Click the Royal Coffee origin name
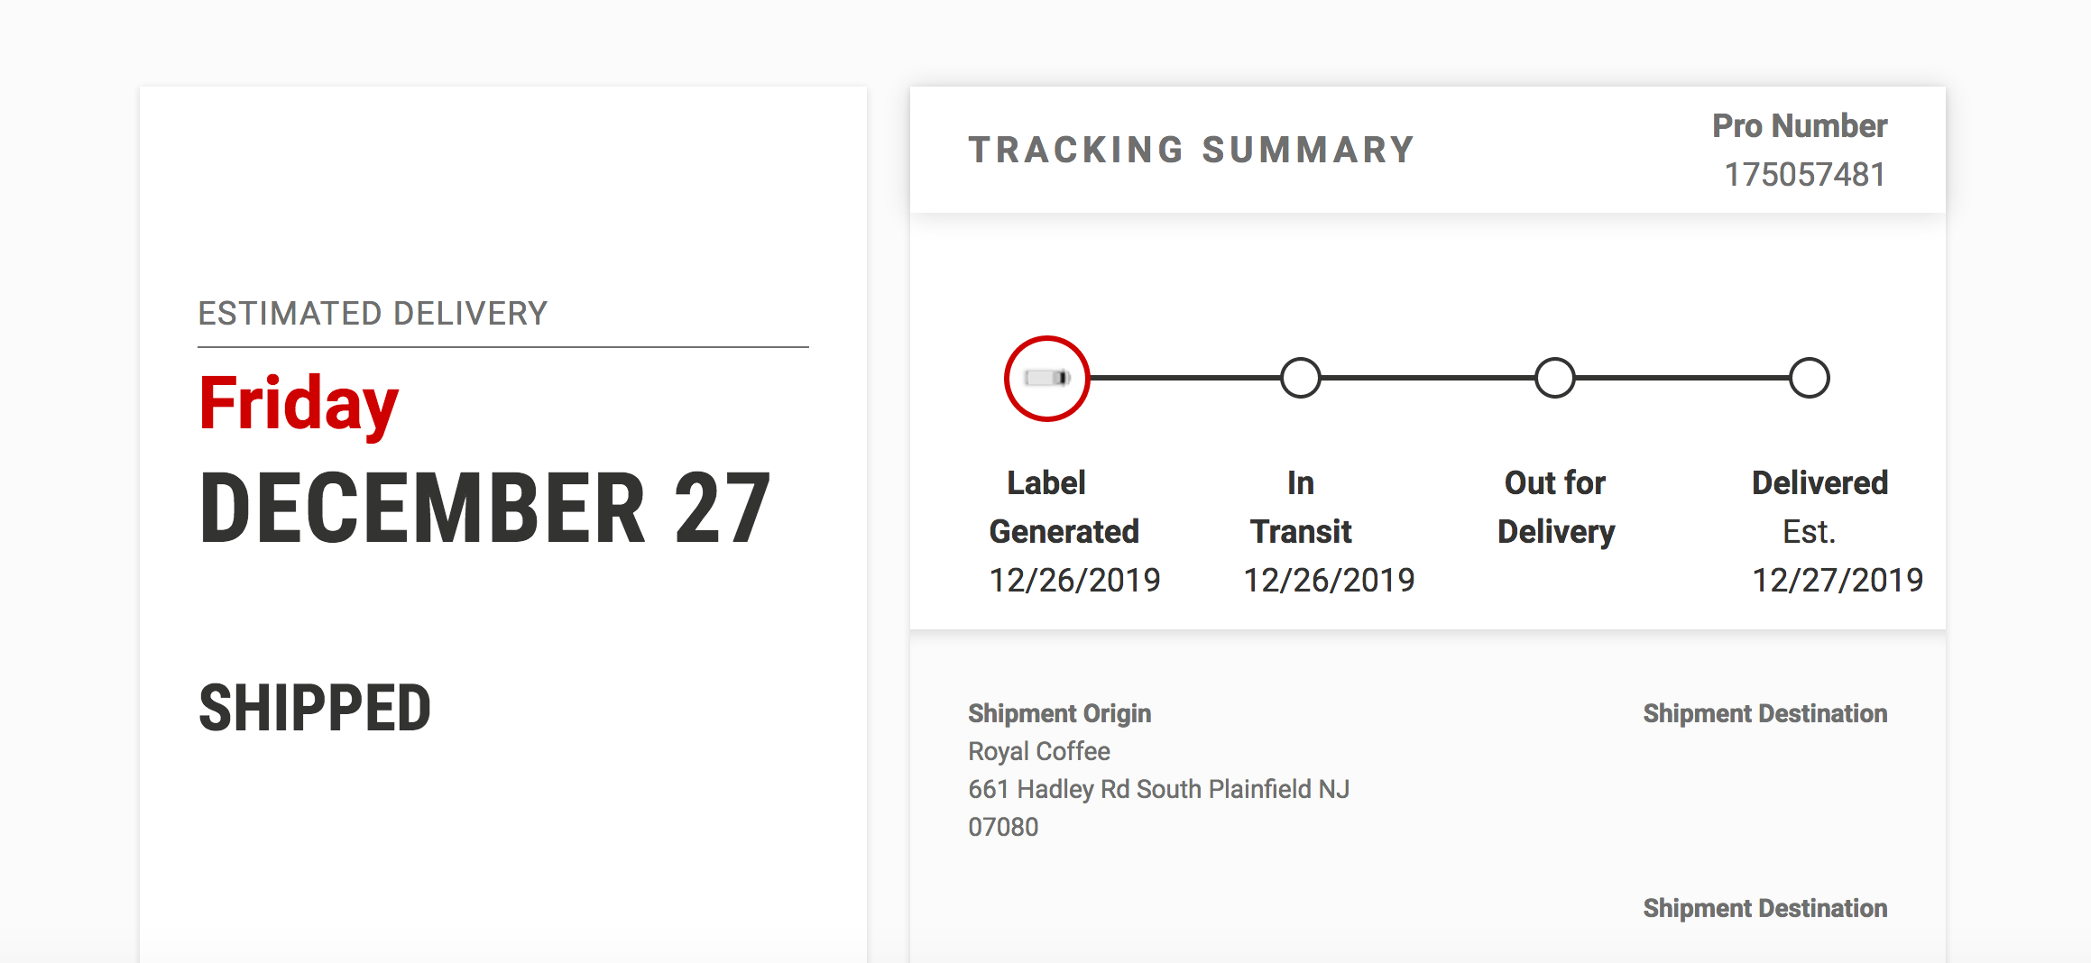 pyautogui.click(x=1039, y=751)
